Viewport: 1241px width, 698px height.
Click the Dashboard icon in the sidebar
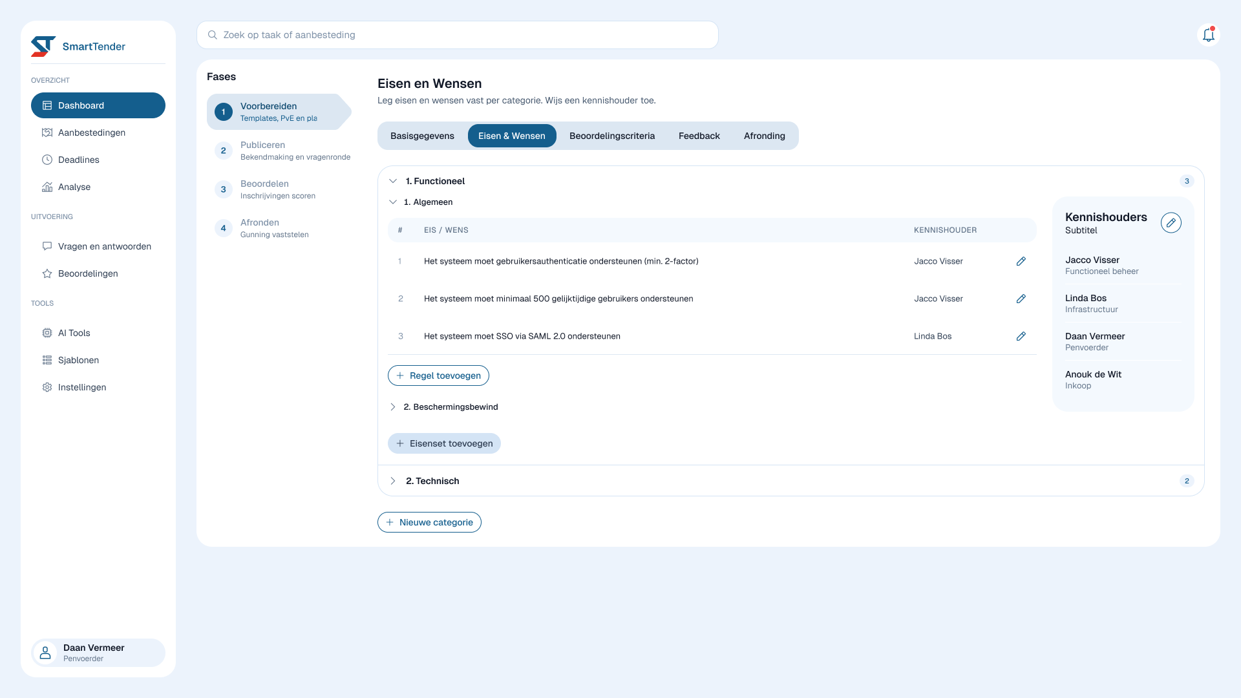click(x=47, y=105)
